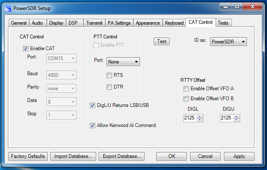Viewport: 267px width, 170px height.
Task: Select the Display tab
Action: 56,23
